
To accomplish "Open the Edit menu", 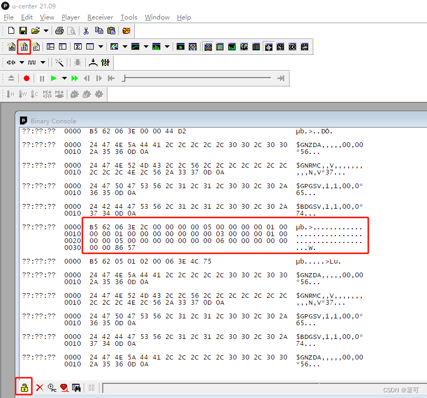I will (x=27, y=17).
